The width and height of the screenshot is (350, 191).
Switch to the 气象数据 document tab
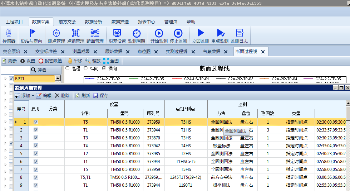(211, 52)
